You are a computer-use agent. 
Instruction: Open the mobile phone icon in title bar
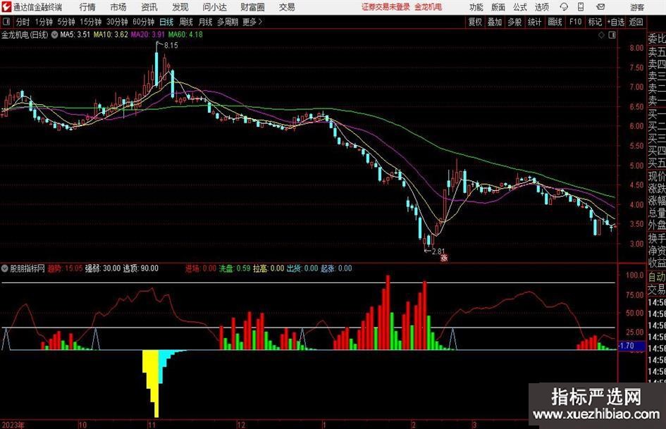click(x=581, y=7)
